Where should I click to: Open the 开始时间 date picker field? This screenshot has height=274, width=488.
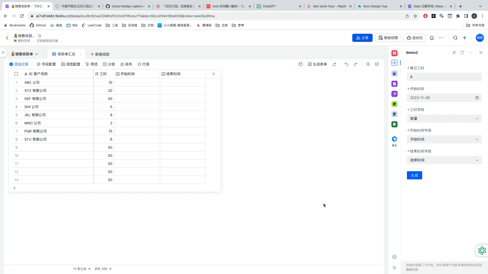(x=444, y=98)
